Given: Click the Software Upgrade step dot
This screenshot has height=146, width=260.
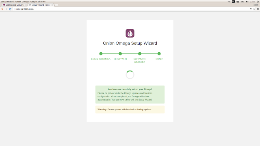Looking at the screenshot, I should (140, 54).
